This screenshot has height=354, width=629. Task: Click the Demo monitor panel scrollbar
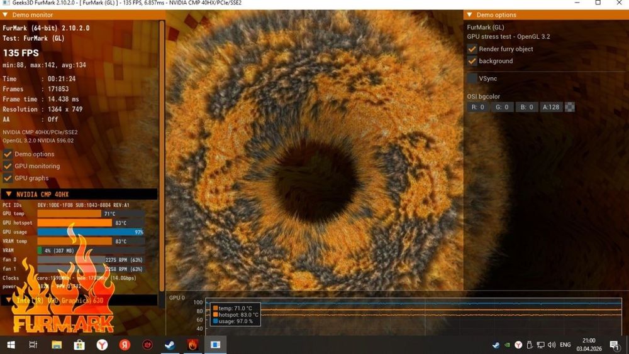coord(162,156)
